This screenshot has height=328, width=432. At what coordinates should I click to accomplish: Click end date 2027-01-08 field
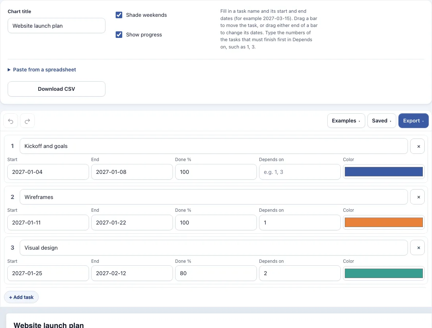coord(132,172)
